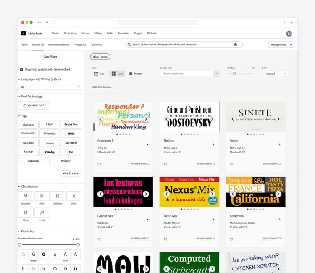Favorite Nexus Mix with heart icon
The image size is (315, 273).
pos(165,239)
